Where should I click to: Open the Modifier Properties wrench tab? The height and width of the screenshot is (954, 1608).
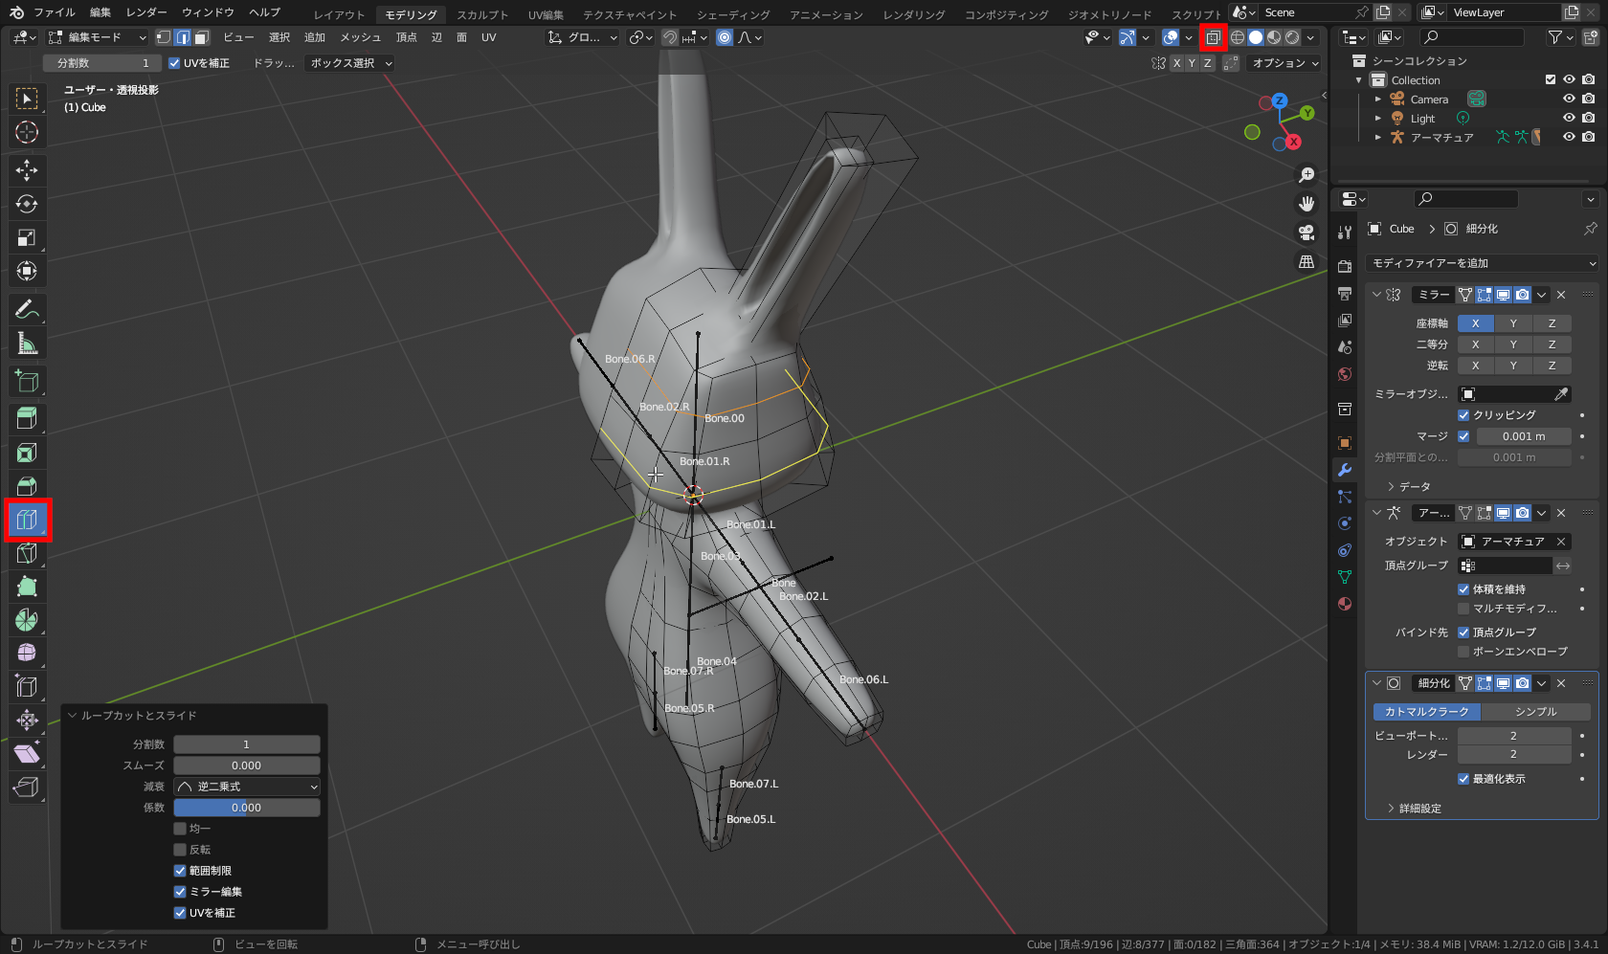[x=1344, y=470]
